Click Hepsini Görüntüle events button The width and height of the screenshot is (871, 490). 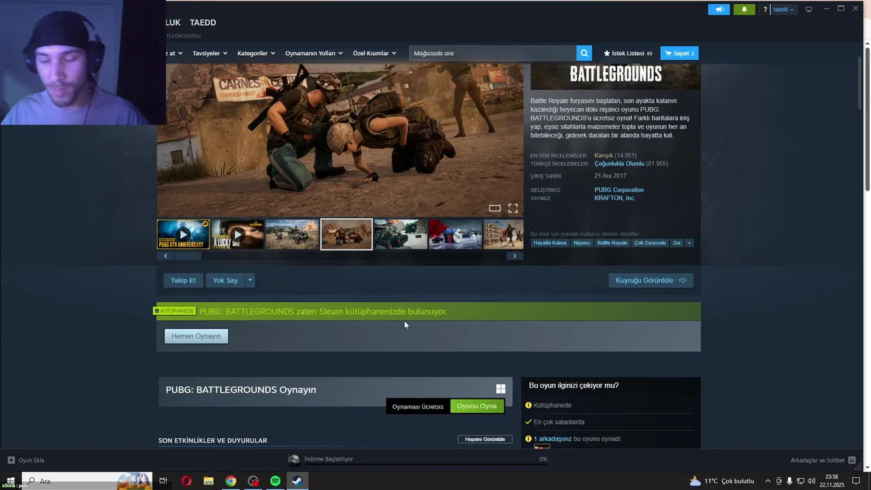pos(484,440)
